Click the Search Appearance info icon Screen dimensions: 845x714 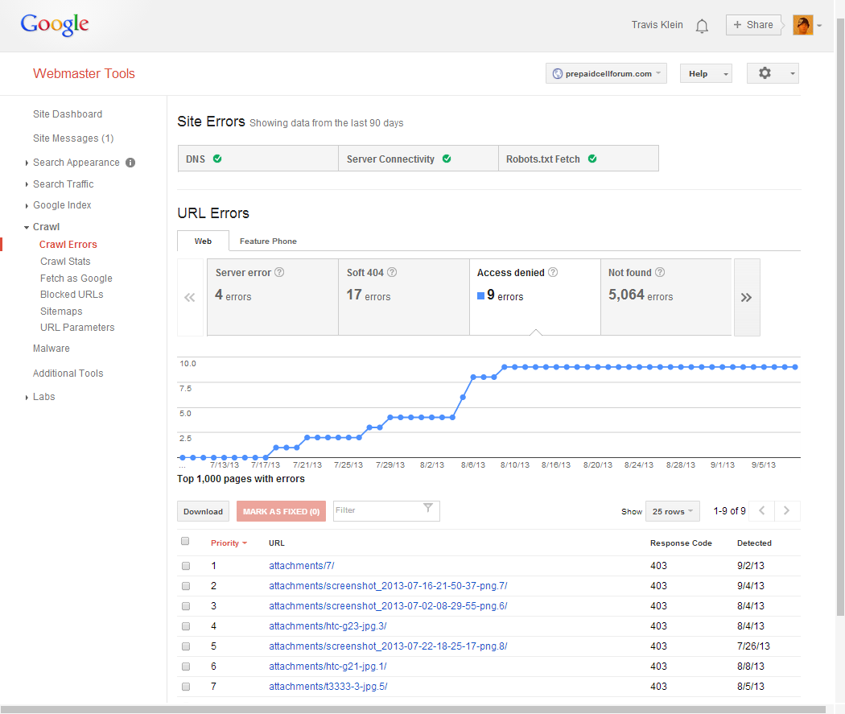click(130, 163)
